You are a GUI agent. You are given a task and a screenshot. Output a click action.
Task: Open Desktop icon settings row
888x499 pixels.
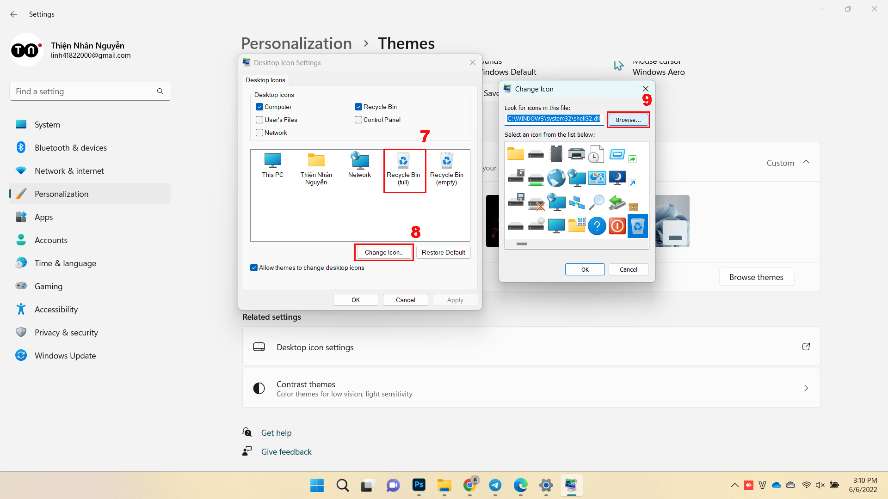(531, 347)
